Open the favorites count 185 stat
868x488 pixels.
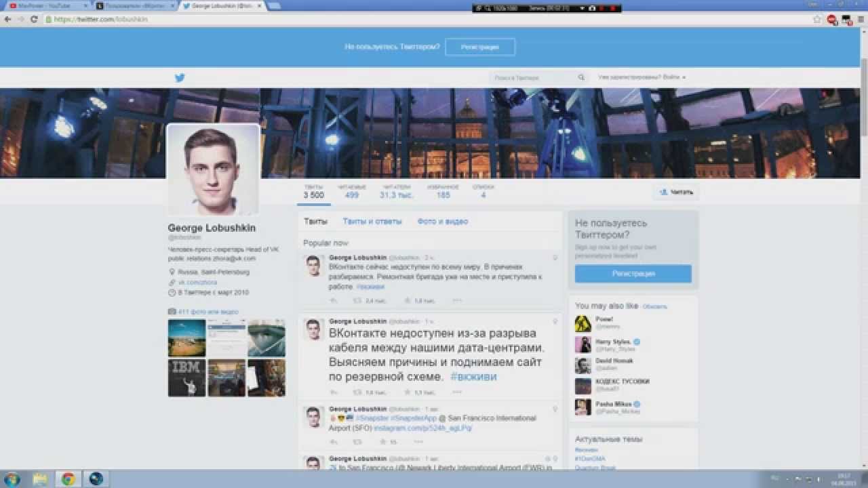point(443,192)
